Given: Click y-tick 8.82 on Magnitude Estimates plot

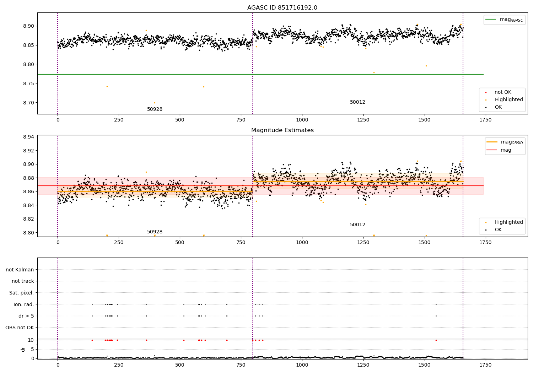Looking at the screenshot, I should pyautogui.click(x=28, y=219).
